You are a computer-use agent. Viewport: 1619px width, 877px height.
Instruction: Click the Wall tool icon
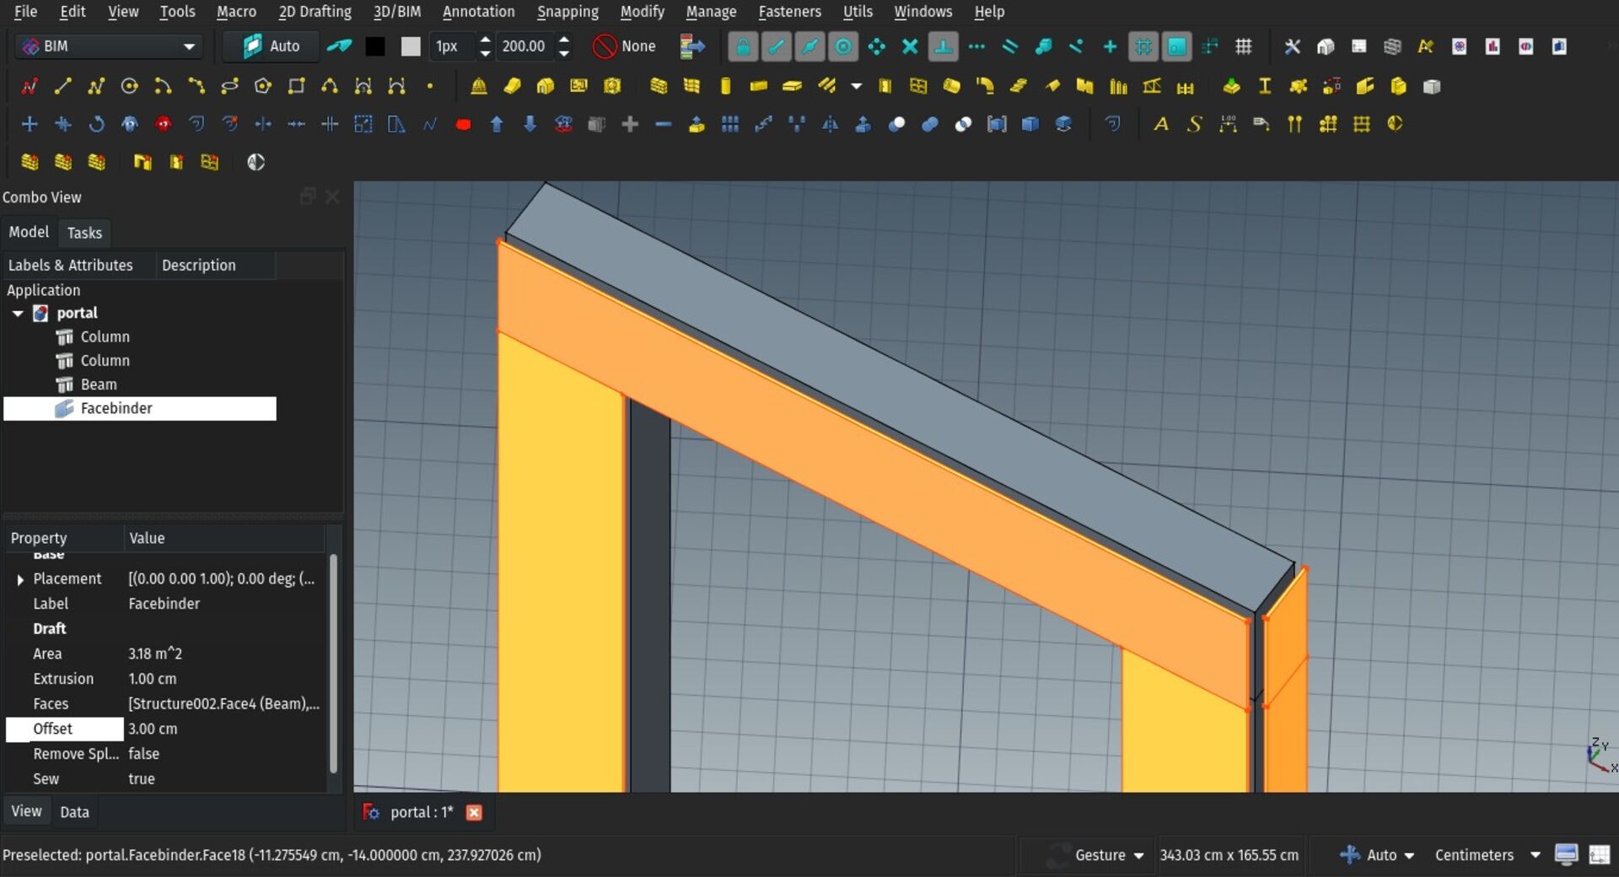click(x=659, y=87)
